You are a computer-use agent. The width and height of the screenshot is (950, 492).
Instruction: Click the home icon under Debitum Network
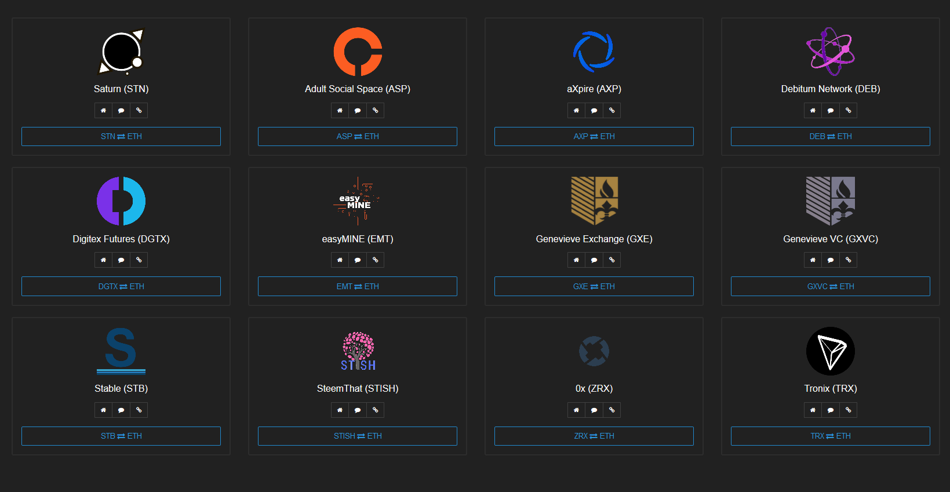pos(813,110)
